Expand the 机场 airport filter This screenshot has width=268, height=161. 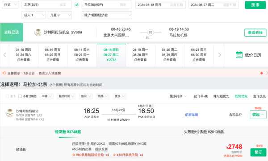coord(103,96)
